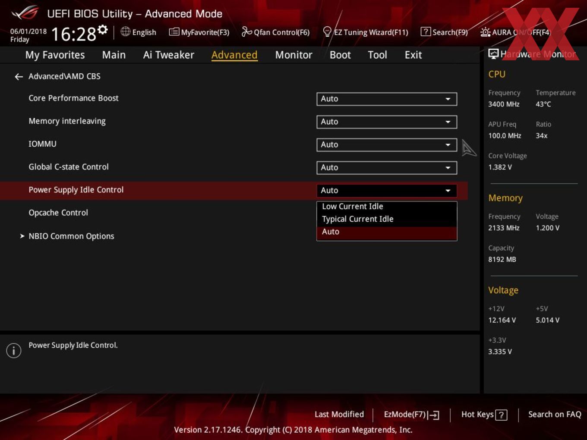
Task: Click the Qfan Control fan icon
Action: coord(246,31)
